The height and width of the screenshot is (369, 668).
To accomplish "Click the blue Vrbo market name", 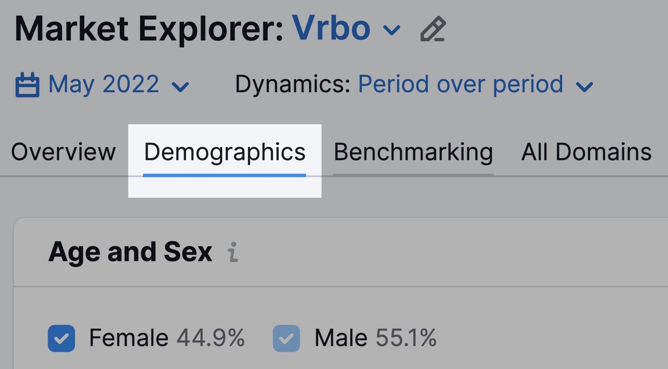I will coord(331,28).
